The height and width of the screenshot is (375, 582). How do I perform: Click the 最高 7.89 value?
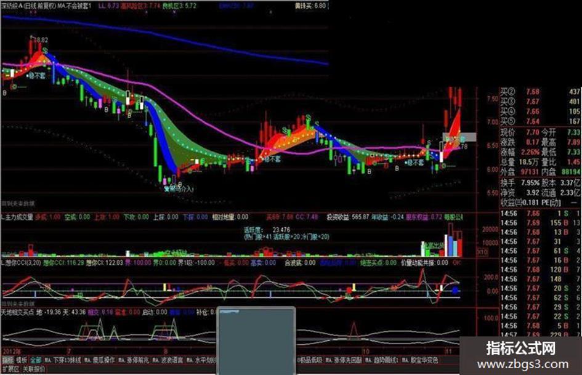573,142
